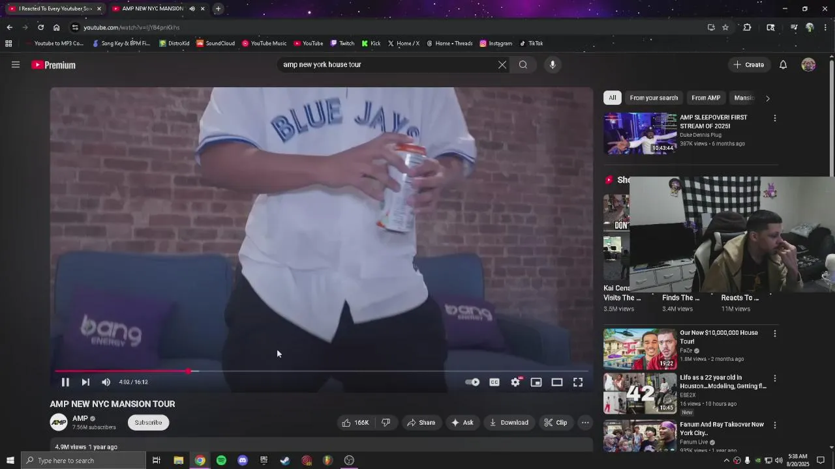Toggle theater mode
Image resolution: width=835 pixels, height=469 pixels.
click(557, 382)
